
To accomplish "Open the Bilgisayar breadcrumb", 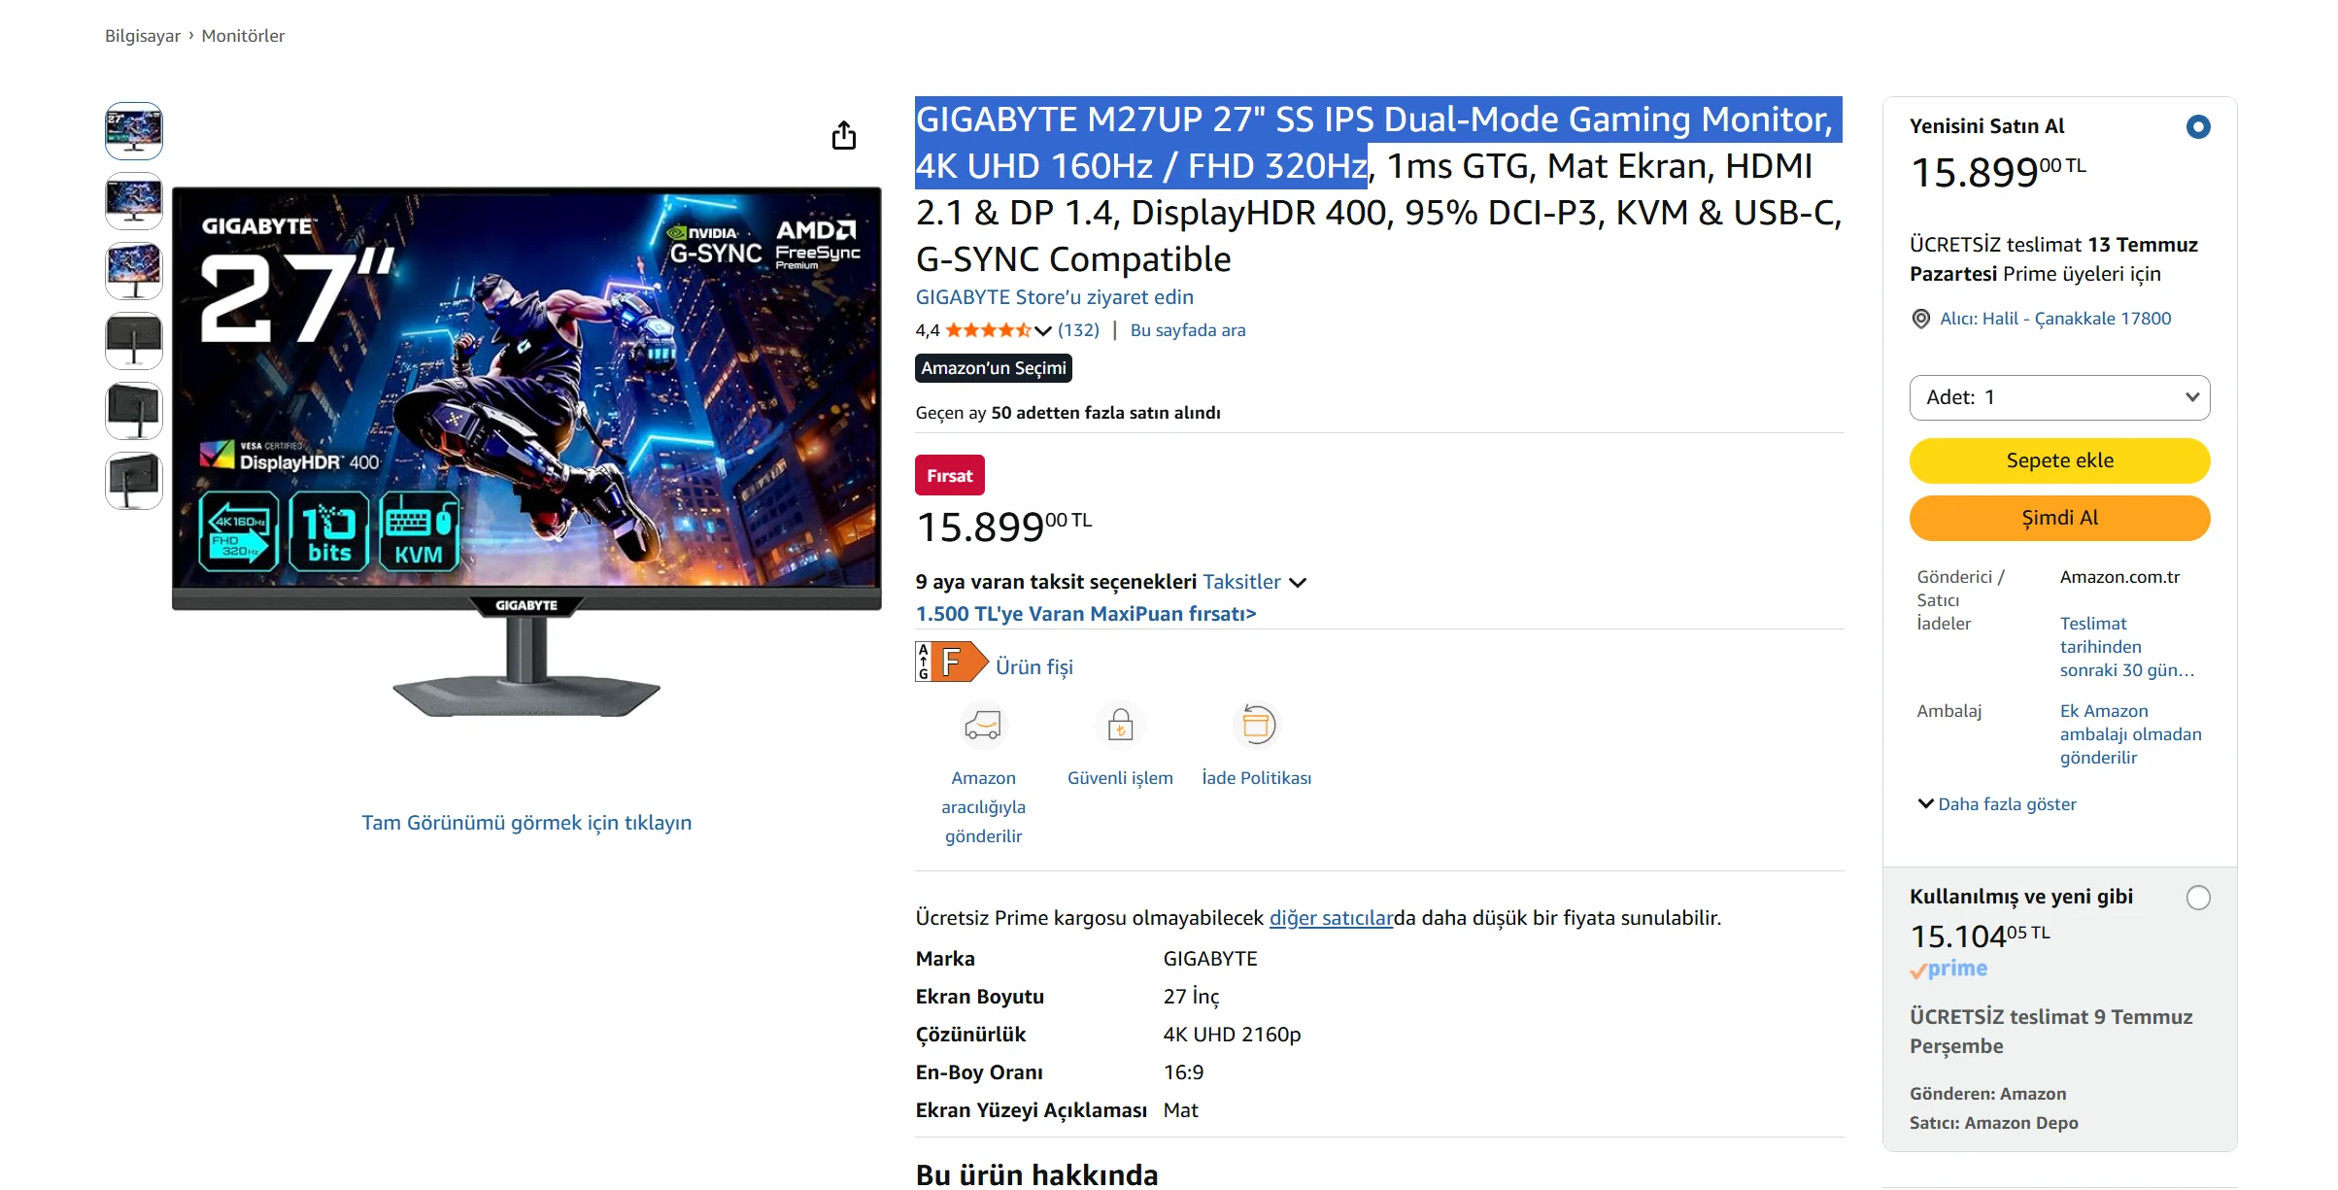I will point(143,36).
